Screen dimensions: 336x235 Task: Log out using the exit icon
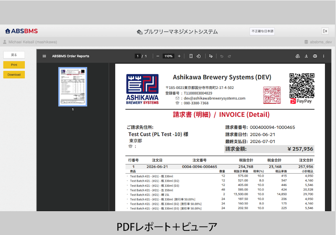pos(325,31)
